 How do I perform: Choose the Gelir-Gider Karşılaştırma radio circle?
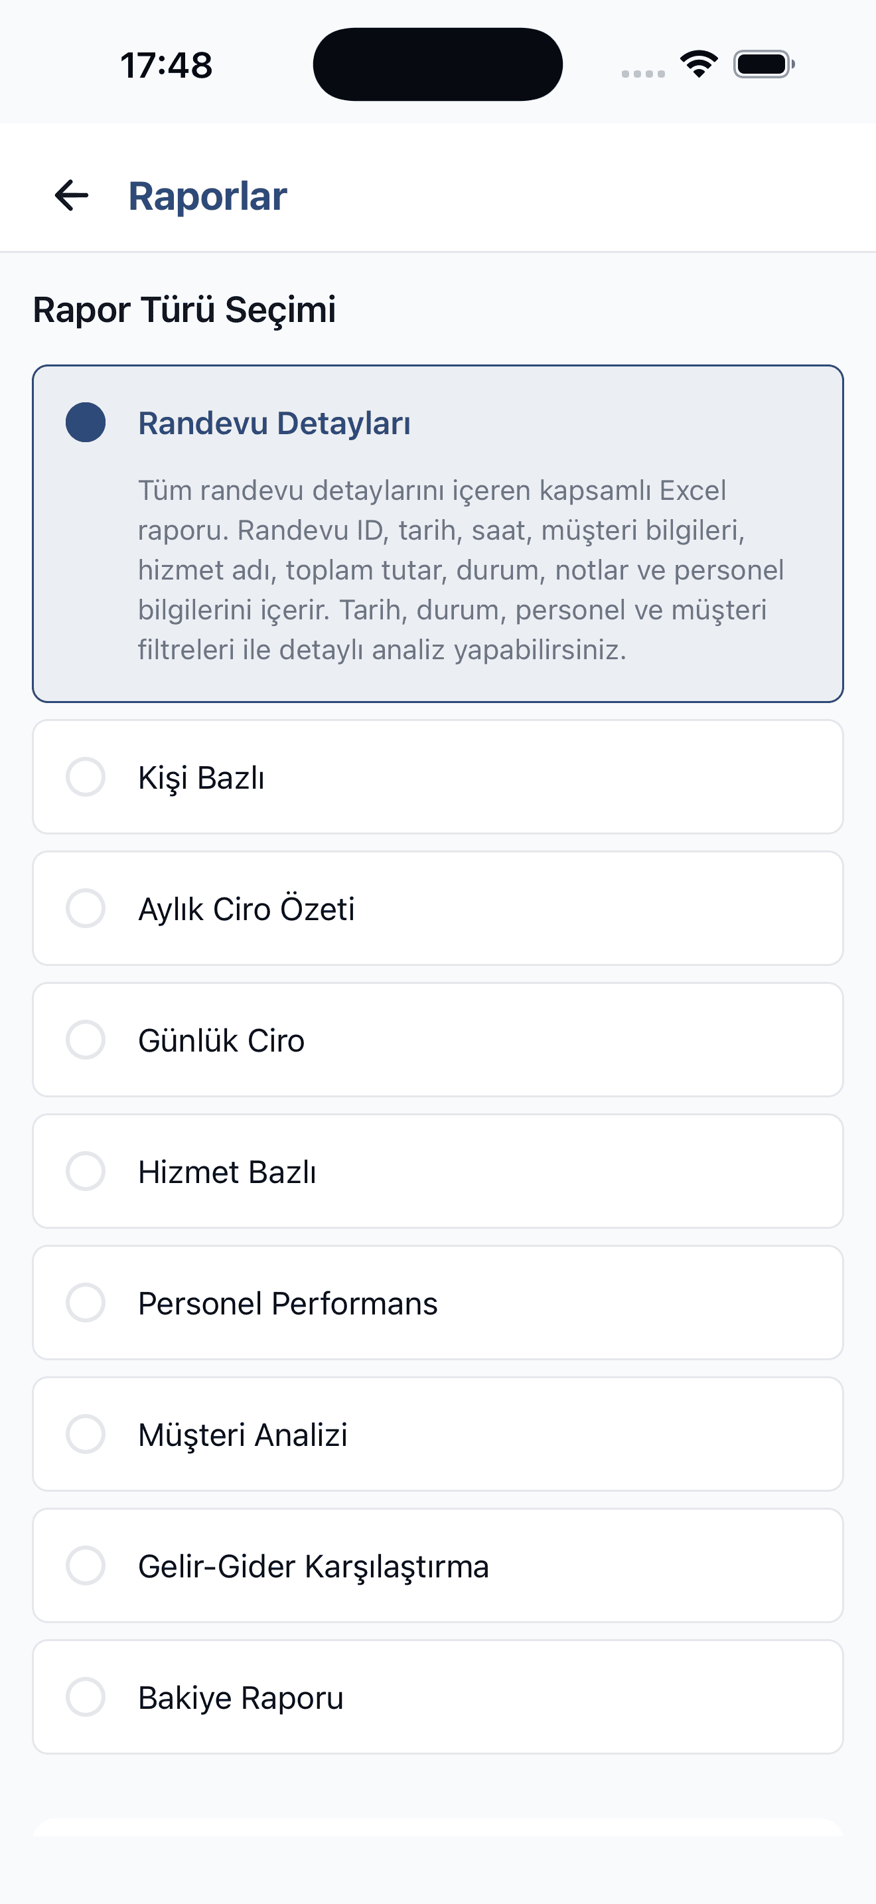86,1565
